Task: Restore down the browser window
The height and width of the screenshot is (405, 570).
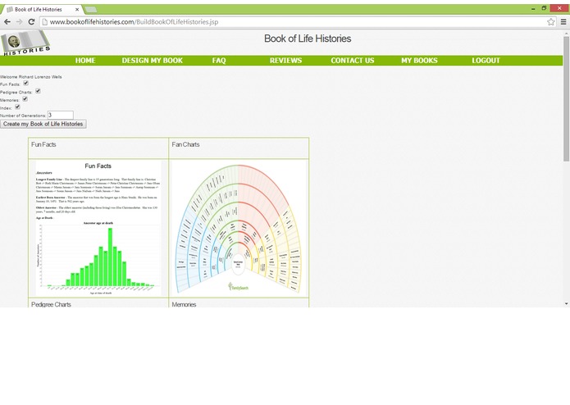Action: pos(544,8)
